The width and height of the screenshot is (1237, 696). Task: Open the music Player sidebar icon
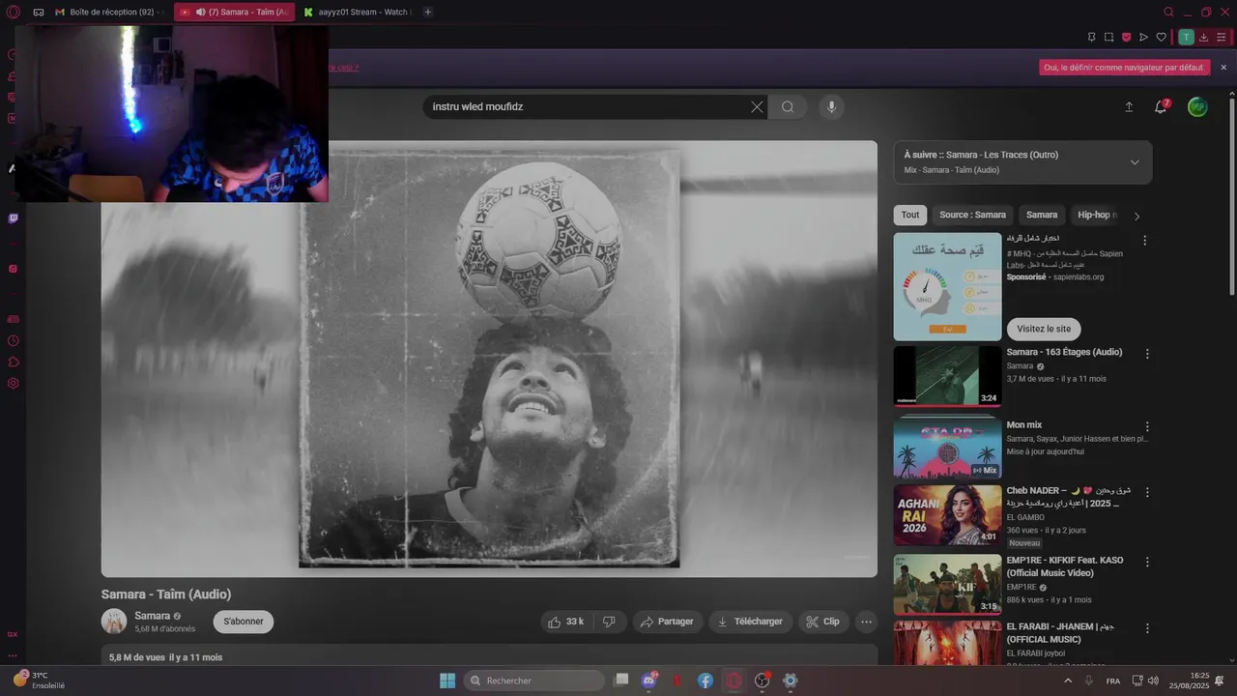13,269
